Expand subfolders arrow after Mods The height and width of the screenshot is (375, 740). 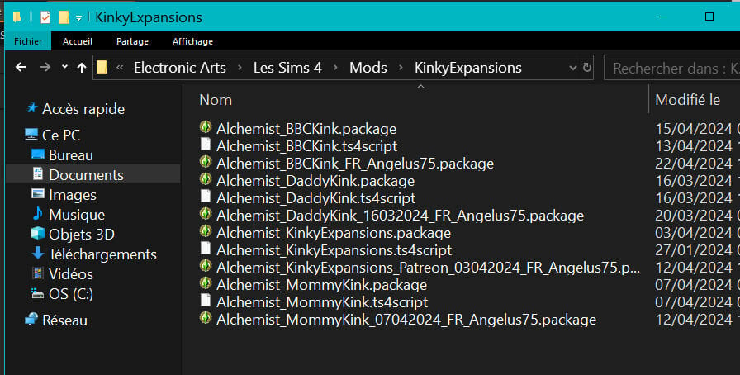pos(401,68)
